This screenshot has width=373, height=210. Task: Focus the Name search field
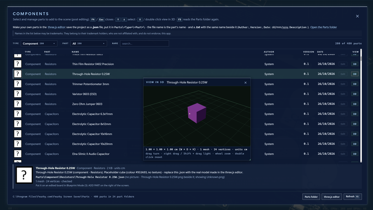[x=145, y=44]
